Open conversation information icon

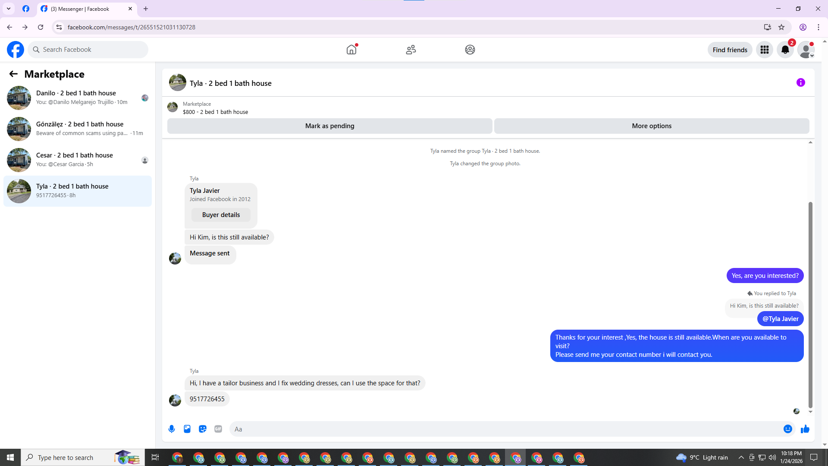(x=800, y=82)
